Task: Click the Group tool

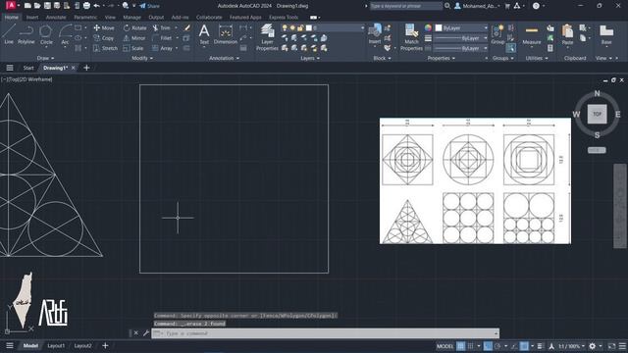Action: pos(497,33)
